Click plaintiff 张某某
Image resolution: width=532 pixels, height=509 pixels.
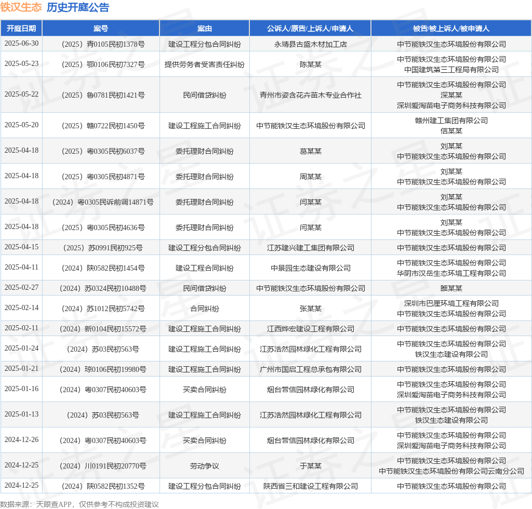coord(311,309)
